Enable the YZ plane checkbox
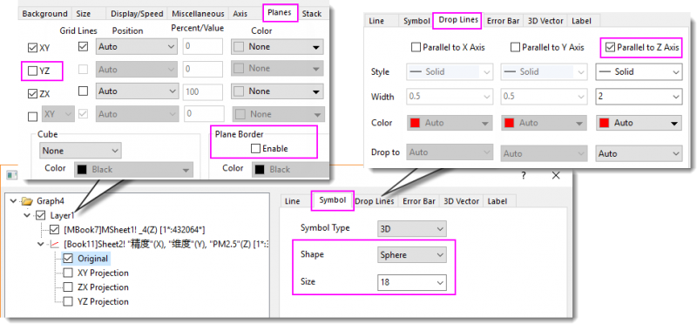Image resolution: width=697 pixels, height=324 pixels. click(32, 71)
